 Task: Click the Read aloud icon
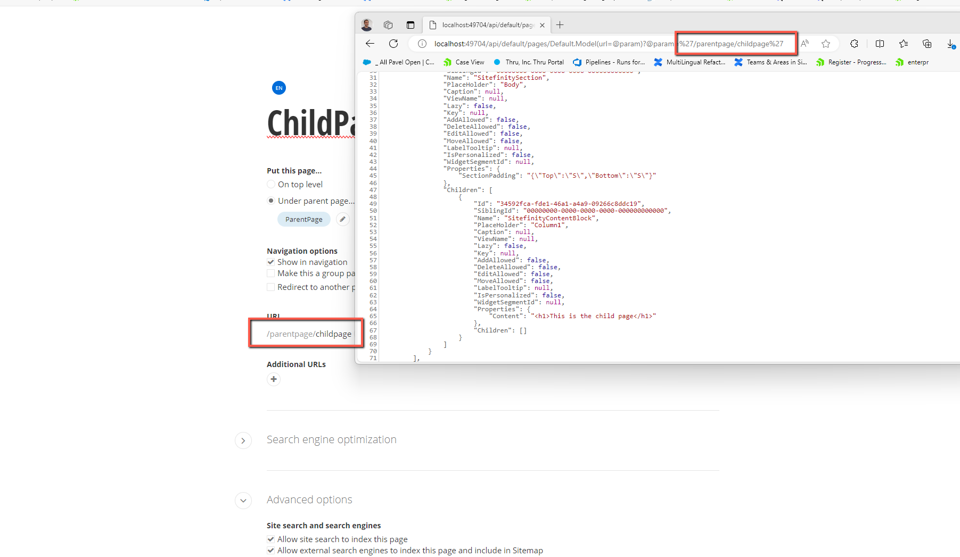click(x=805, y=44)
